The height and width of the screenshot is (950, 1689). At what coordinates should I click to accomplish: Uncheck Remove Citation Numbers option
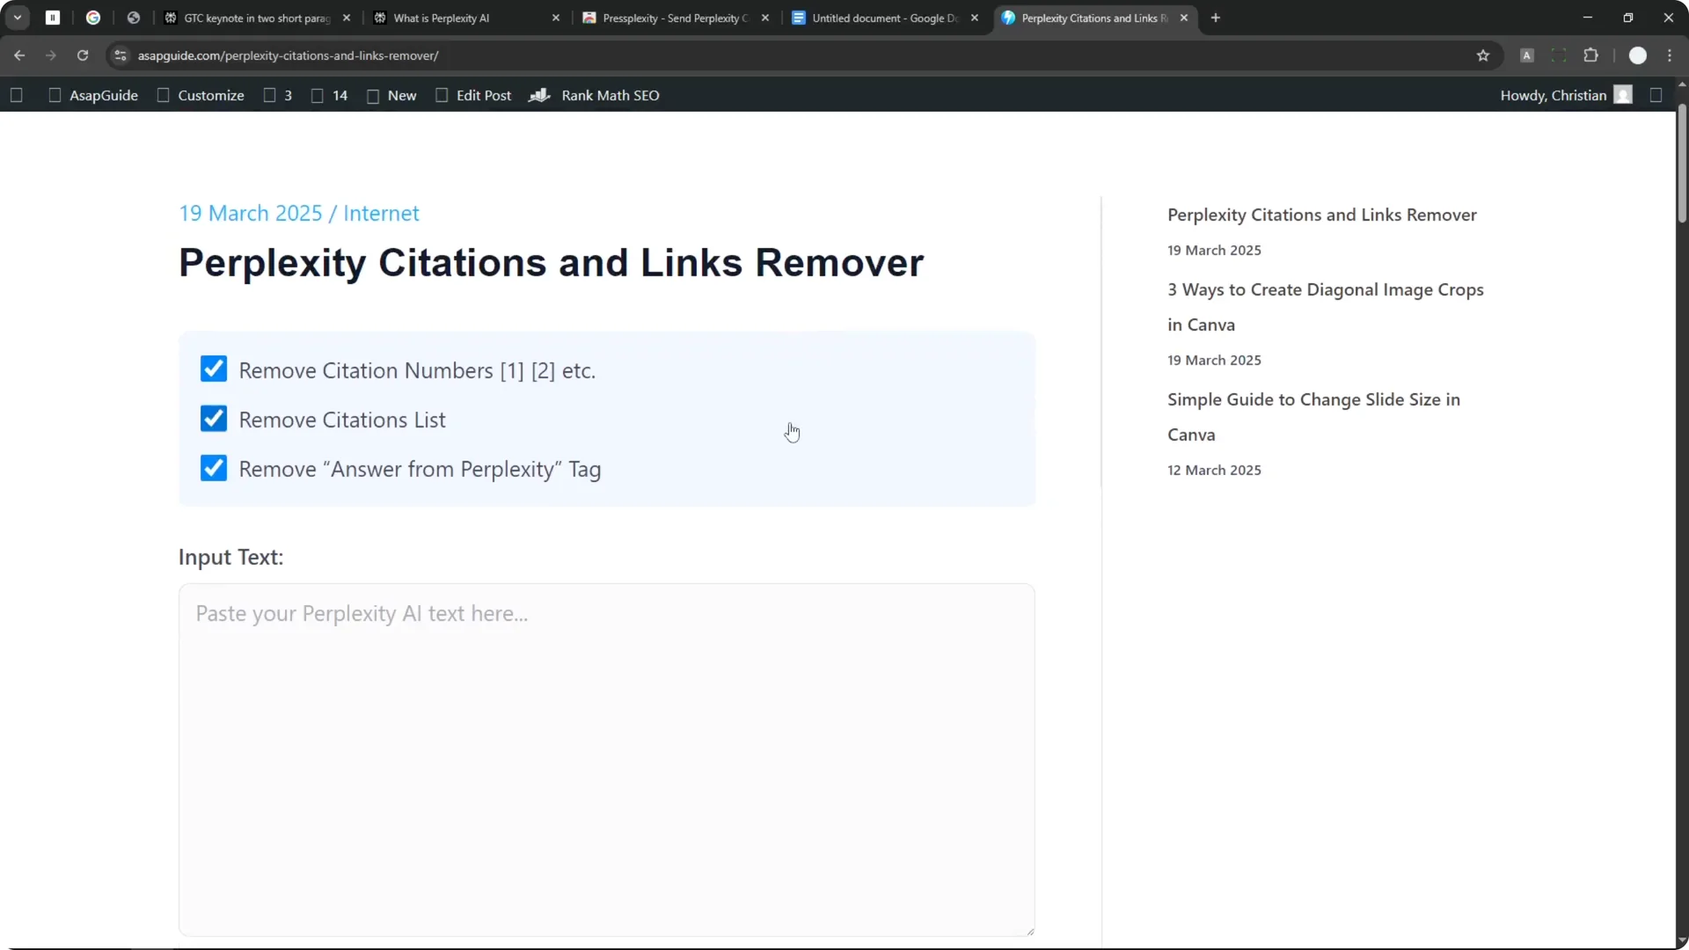click(x=214, y=369)
